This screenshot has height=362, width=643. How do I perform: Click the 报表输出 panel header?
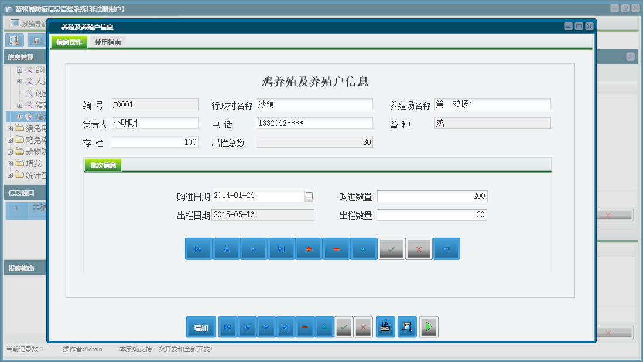25,268
